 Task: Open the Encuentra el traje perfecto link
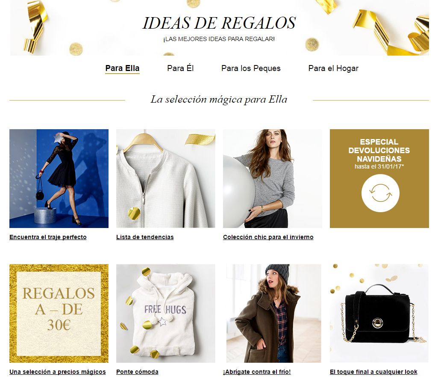pos(48,237)
